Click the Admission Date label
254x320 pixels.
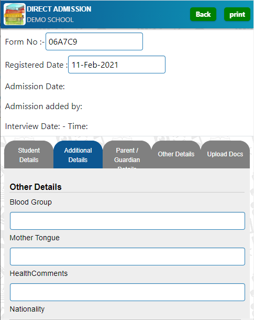pos(35,87)
